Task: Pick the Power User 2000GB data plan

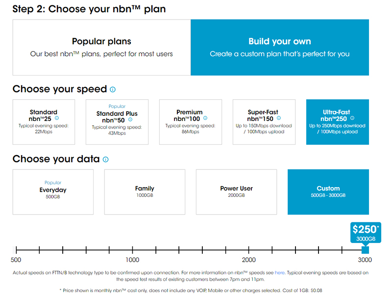Action: click(x=237, y=192)
